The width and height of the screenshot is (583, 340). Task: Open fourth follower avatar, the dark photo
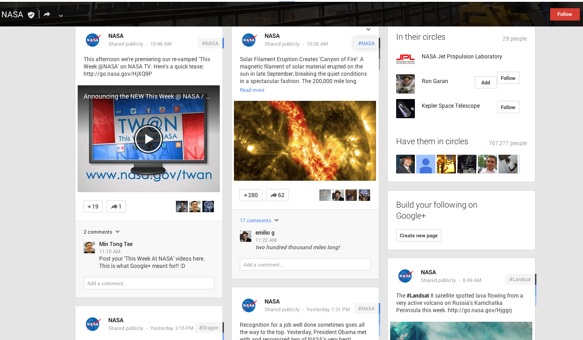pos(467,164)
